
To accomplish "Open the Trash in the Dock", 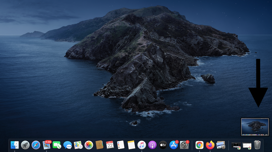I will coord(257,145).
